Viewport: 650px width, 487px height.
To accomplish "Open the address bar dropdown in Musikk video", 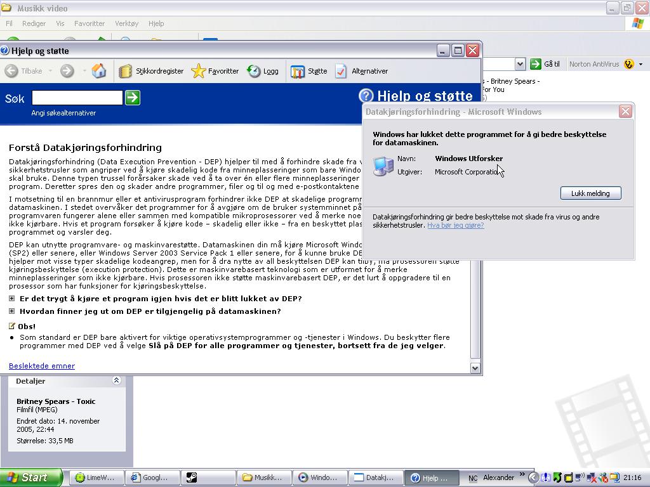I will (x=520, y=64).
